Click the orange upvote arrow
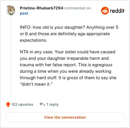This screenshot has width=130, height=128. tap(8, 104)
